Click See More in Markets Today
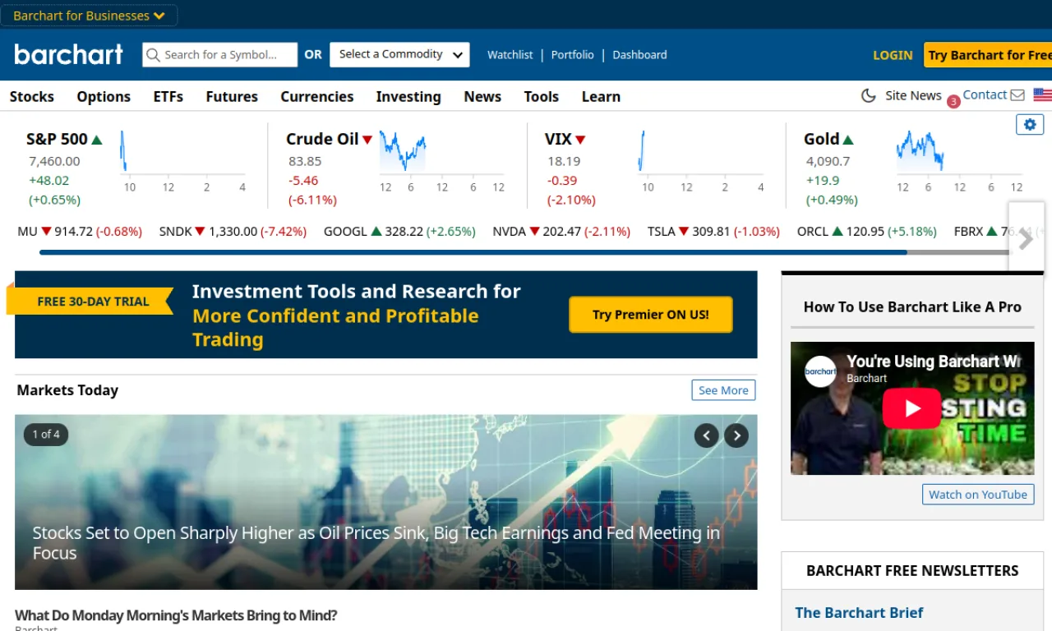1052x631 pixels. coord(723,390)
